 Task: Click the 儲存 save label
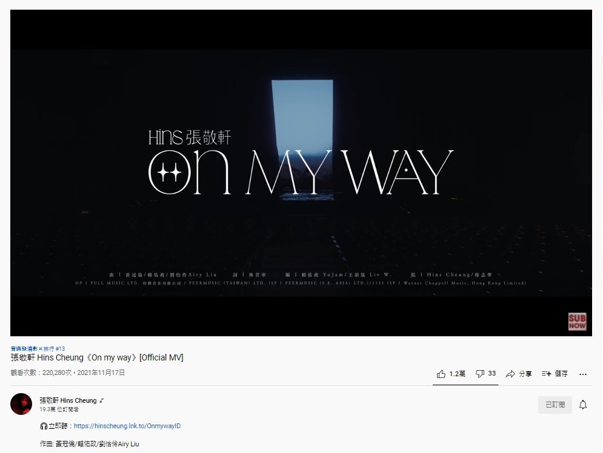coord(561,374)
